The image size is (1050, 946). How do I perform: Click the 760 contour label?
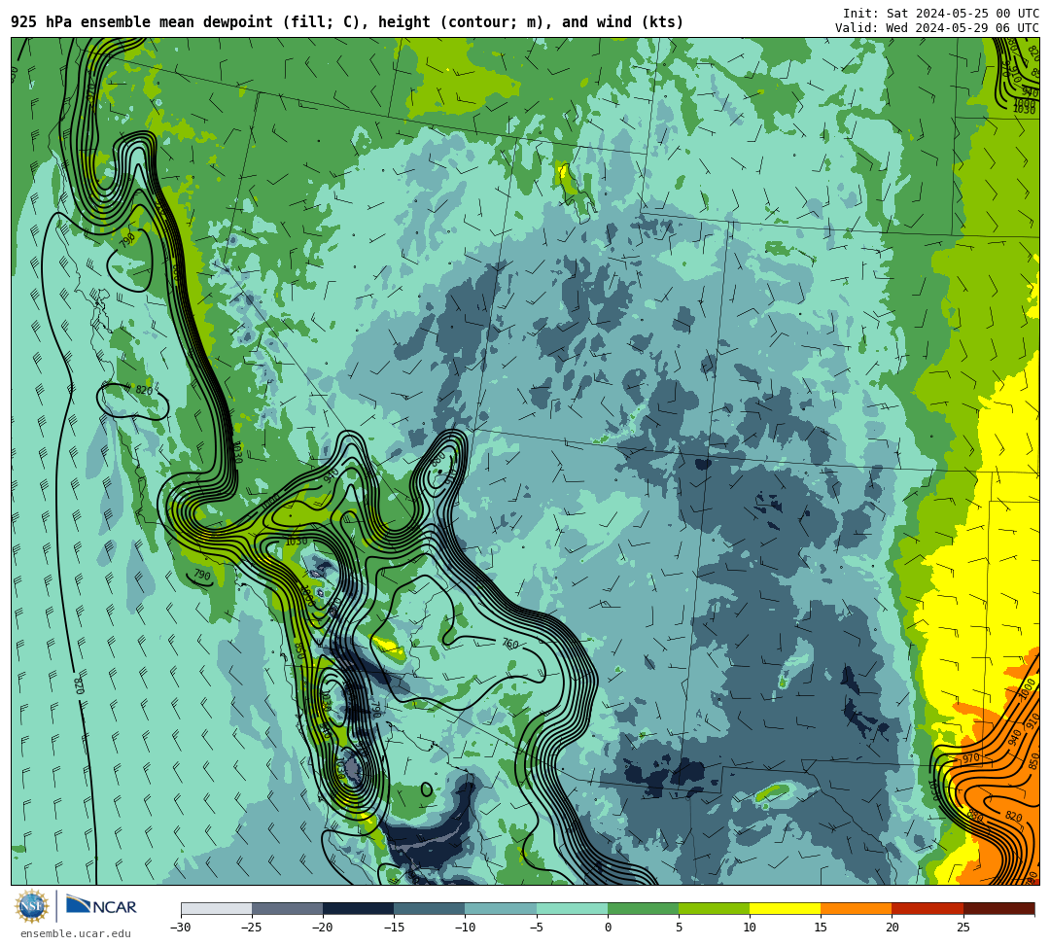coord(510,644)
